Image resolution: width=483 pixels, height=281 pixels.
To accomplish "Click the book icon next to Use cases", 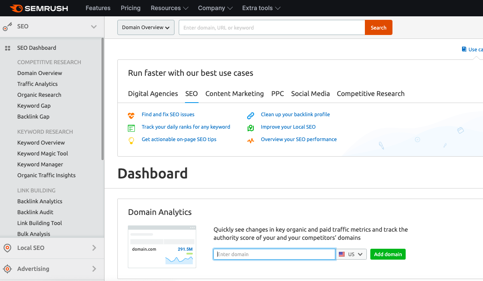I will coord(464,49).
